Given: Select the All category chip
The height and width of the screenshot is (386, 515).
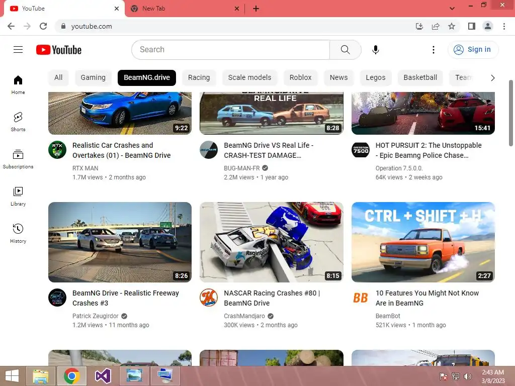Looking at the screenshot, I should [58, 78].
